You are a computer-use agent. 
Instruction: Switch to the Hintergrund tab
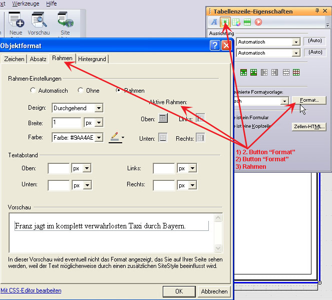[92, 59]
